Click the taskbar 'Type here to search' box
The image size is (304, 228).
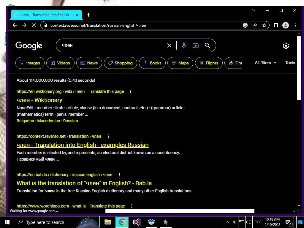coord(45,222)
